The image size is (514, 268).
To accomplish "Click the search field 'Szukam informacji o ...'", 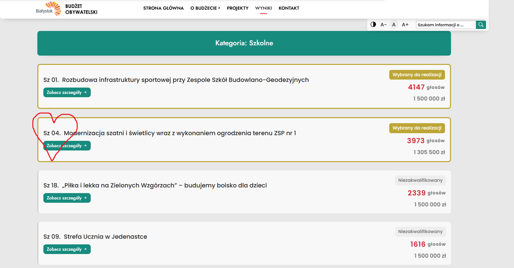I will click(446, 25).
